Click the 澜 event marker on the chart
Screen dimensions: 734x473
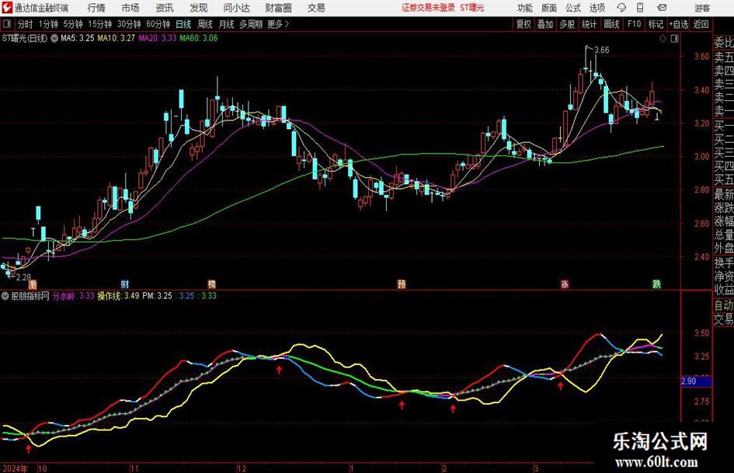(33, 284)
